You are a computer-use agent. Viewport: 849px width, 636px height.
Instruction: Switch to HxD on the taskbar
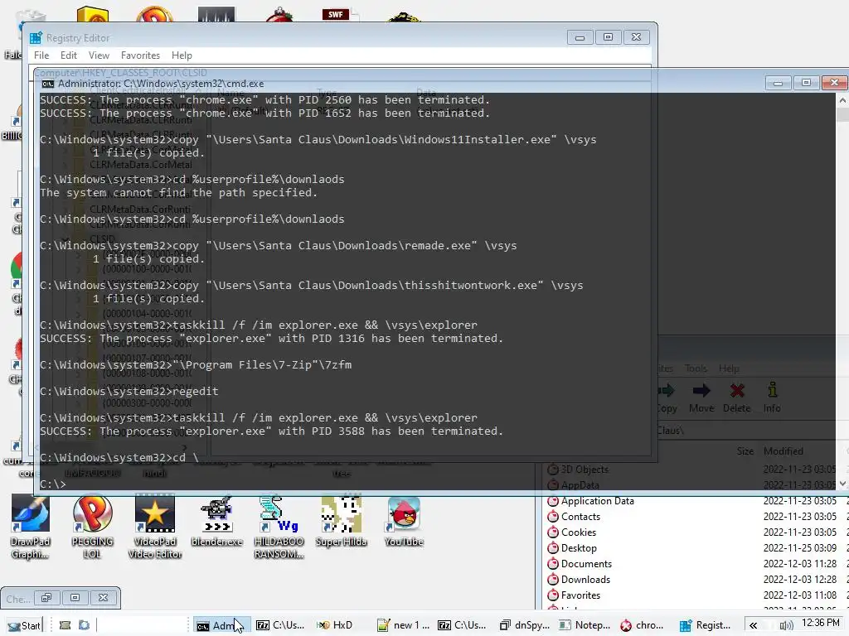pos(335,625)
